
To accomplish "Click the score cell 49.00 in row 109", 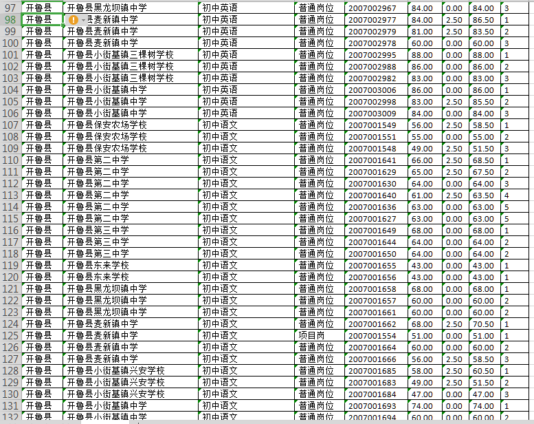I will tap(421, 149).
